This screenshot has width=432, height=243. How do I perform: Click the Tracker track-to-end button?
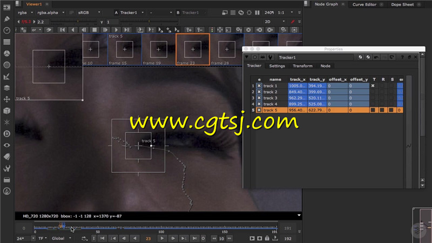[127, 30]
